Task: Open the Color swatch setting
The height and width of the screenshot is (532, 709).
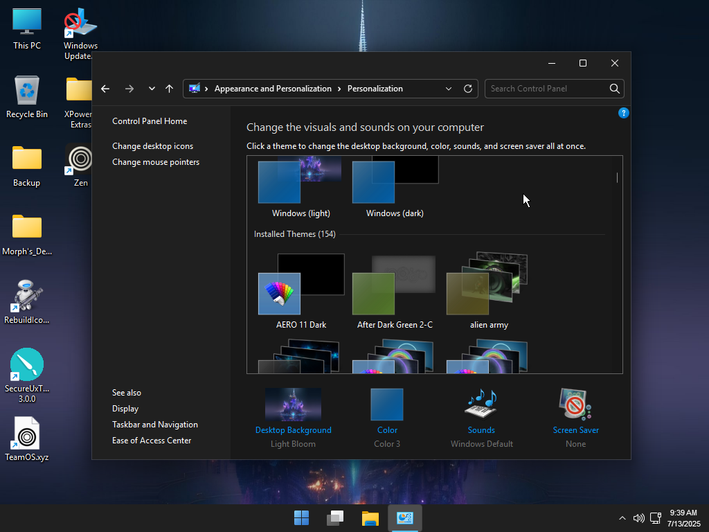Action: [387, 405]
